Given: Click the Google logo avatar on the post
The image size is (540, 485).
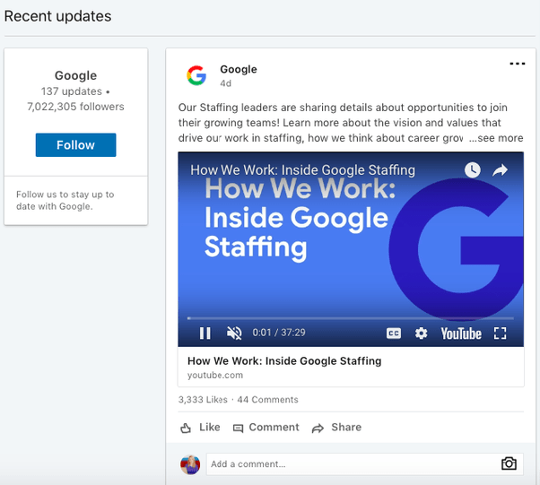Looking at the screenshot, I should (x=196, y=75).
